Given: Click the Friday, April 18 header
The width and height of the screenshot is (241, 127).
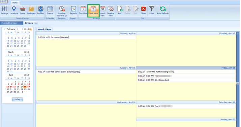Looking at the screenshot, I should tap(186, 68).
